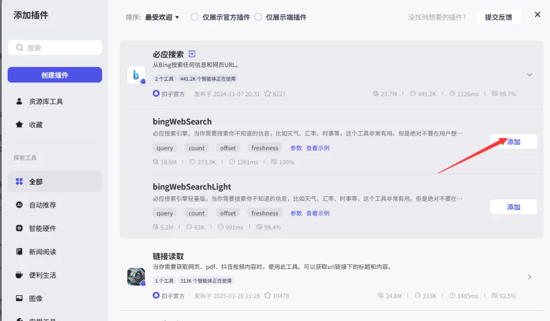
Task: Close the 添加插件 dialog
Action: coord(537,14)
